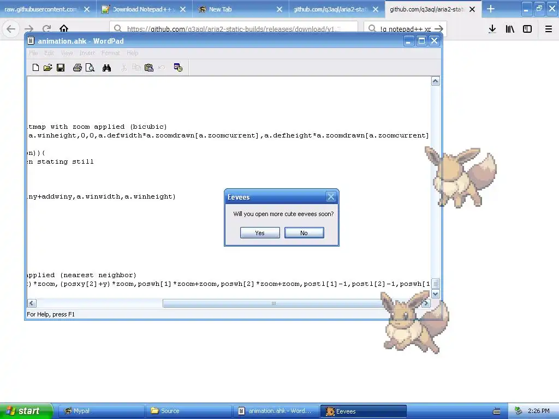
Task: Click the system tray network icon
Action: tap(519, 411)
